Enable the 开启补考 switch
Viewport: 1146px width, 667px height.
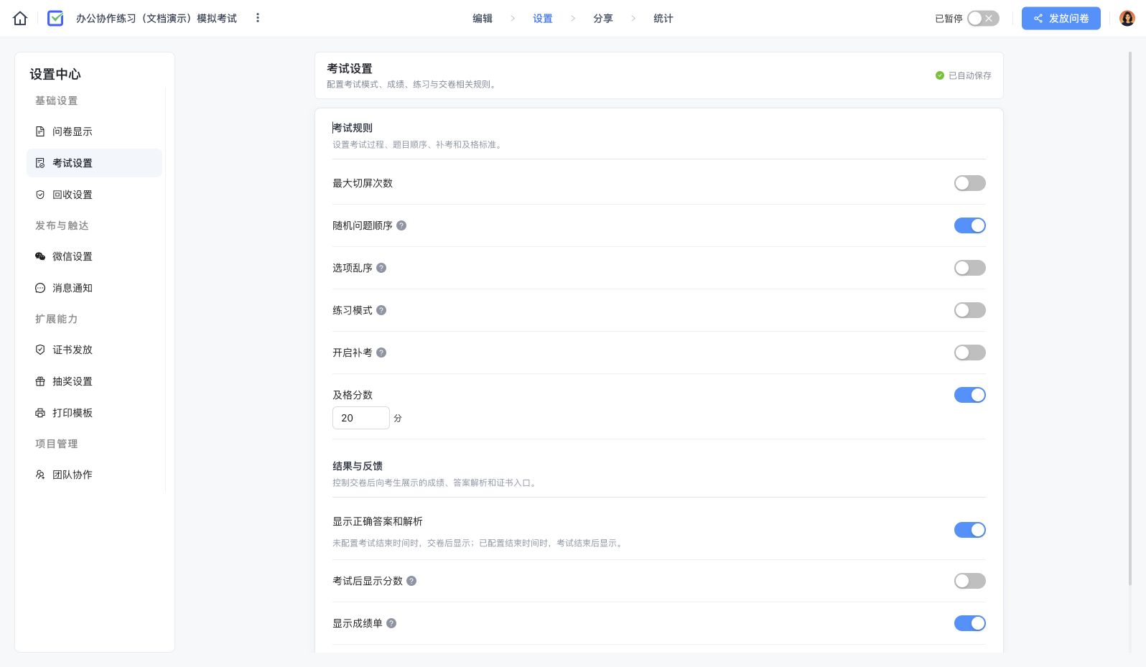click(969, 353)
